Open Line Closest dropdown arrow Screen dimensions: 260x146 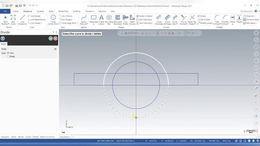(x=41, y=23)
